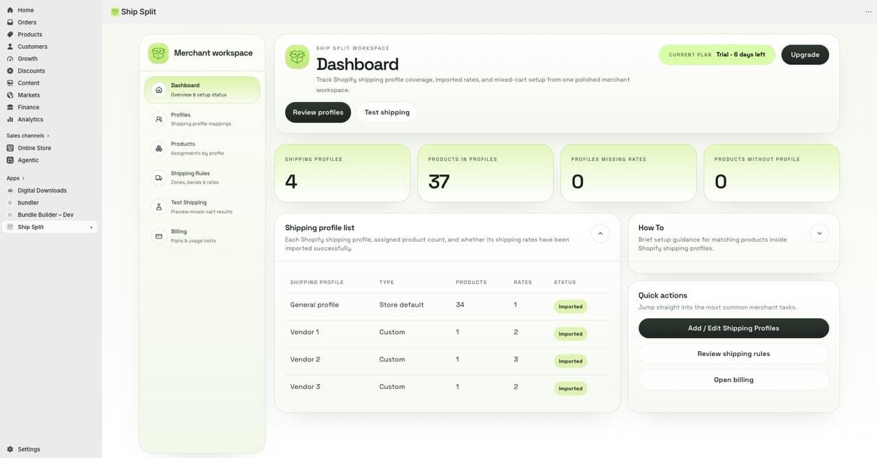Screen dimensions: 877x458
Task: Open the Dashboard workspace menu item
Action: (x=202, y=90)
